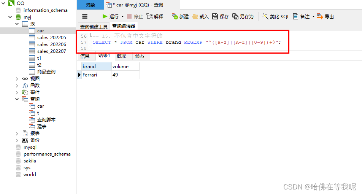Collapse the QQ connection node
The height and width of the screenshot is (194, 362).
3,3
